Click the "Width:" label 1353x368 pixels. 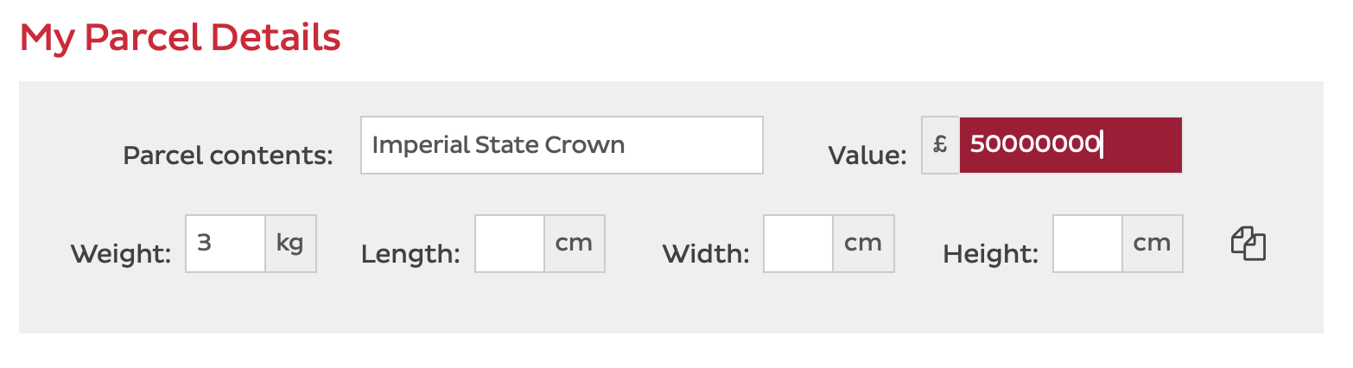(x=706, y=254)
